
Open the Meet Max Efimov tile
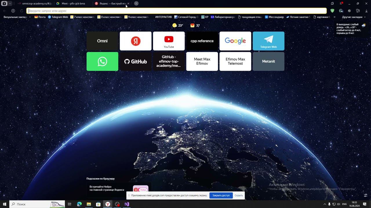(202, 62)
